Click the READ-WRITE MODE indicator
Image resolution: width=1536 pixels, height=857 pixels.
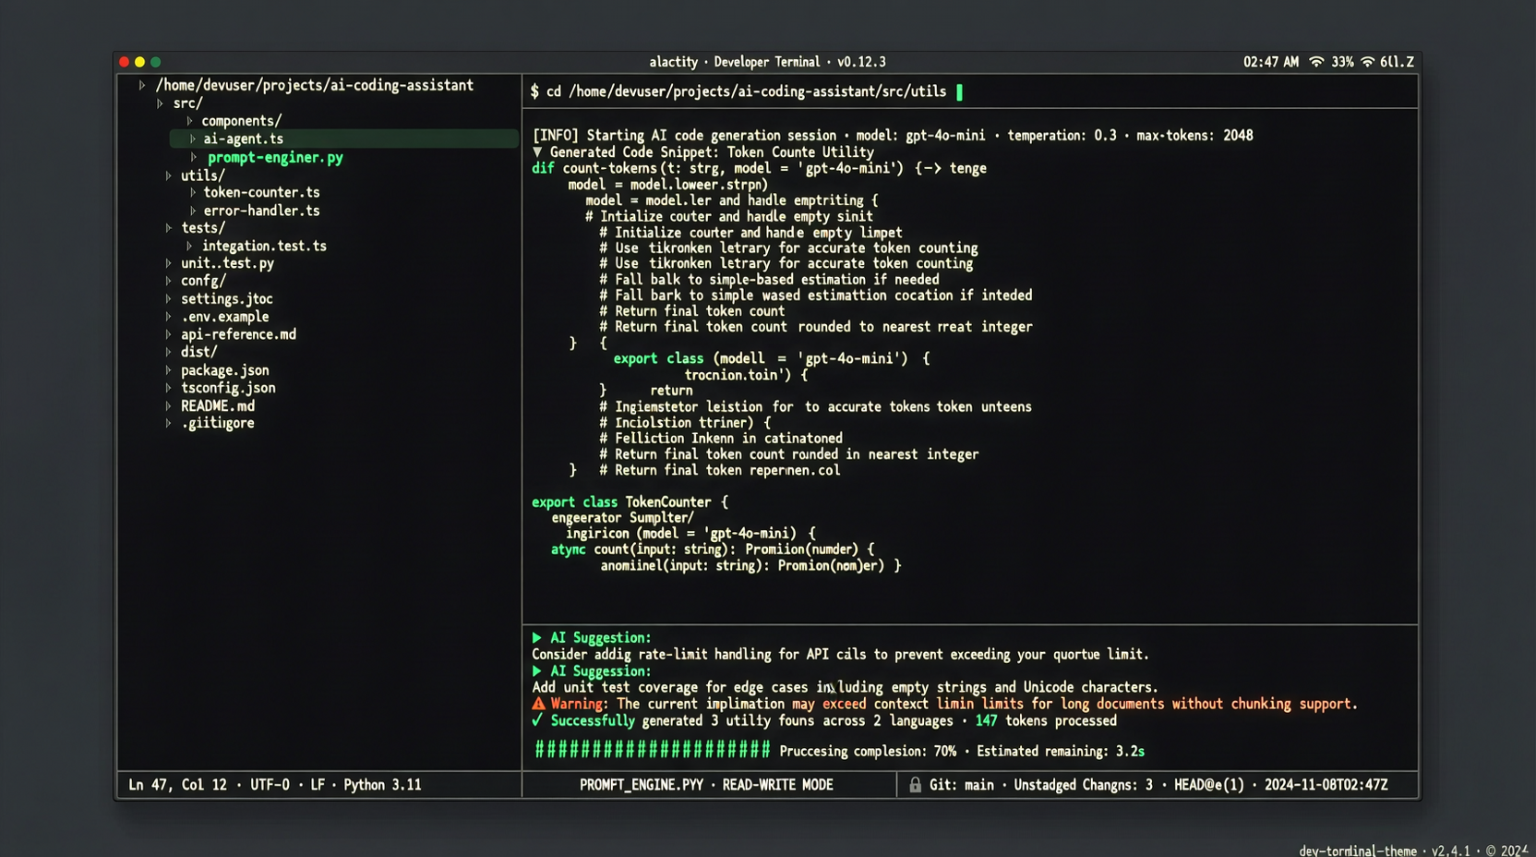[x=777, y=785]
